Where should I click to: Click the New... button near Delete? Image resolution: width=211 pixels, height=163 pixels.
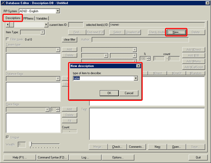pyautogui.click(x=176, y=32)
